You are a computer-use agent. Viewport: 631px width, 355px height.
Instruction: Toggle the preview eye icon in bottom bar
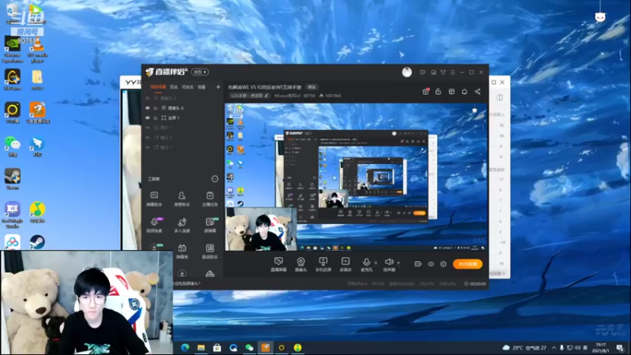(x=431, y=264)
